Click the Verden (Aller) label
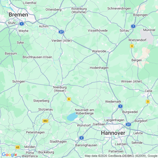The height and width of the screenshot is (158, 158). pos(62,41)
